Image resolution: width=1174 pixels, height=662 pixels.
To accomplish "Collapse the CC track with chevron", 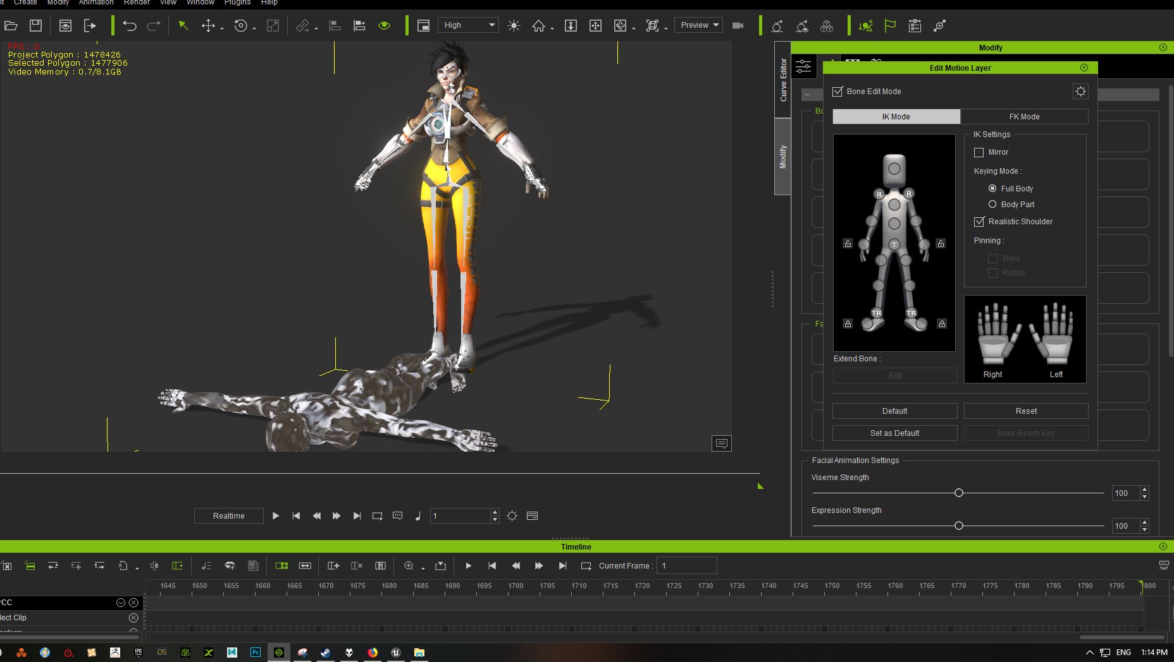I will click(x=120, y=603).
